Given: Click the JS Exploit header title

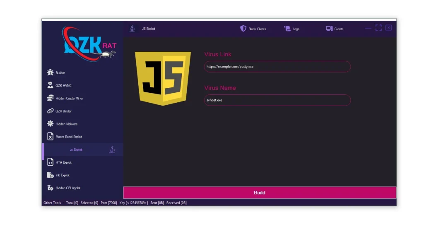Looking at the screenshot, I should pyautogui.click(x=149, y=29).
